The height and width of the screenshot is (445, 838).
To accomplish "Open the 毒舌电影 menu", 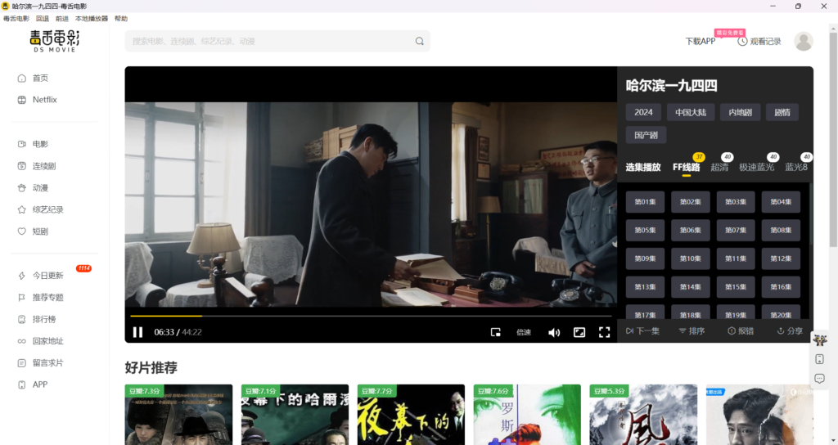I will [16, 19].
